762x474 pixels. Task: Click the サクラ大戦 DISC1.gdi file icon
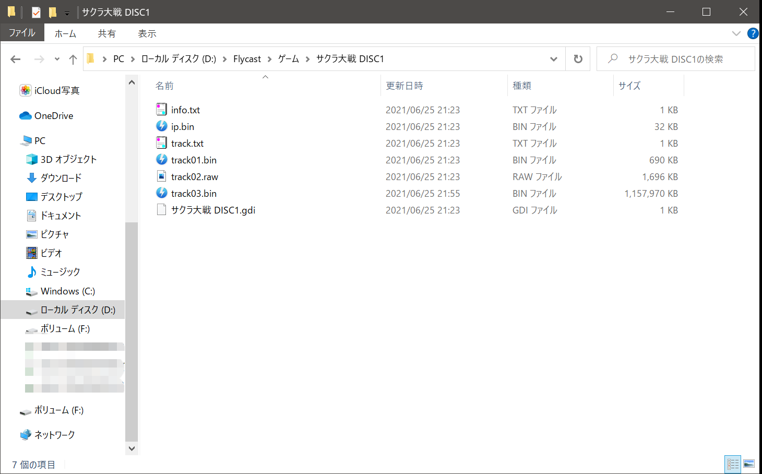click(x=162, y=210)
